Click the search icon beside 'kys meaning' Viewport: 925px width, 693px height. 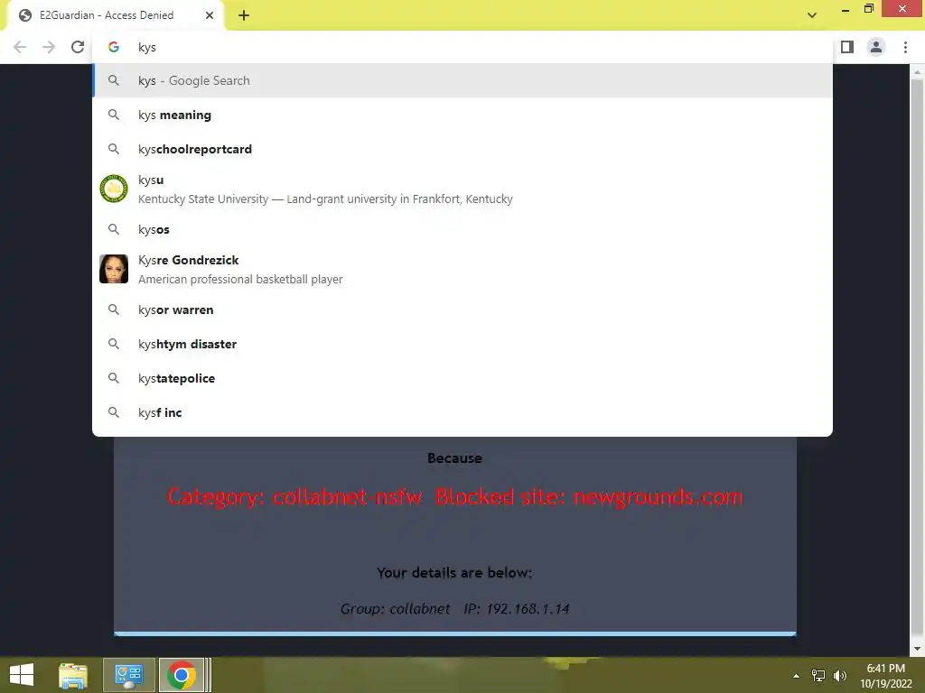(114, 115)
